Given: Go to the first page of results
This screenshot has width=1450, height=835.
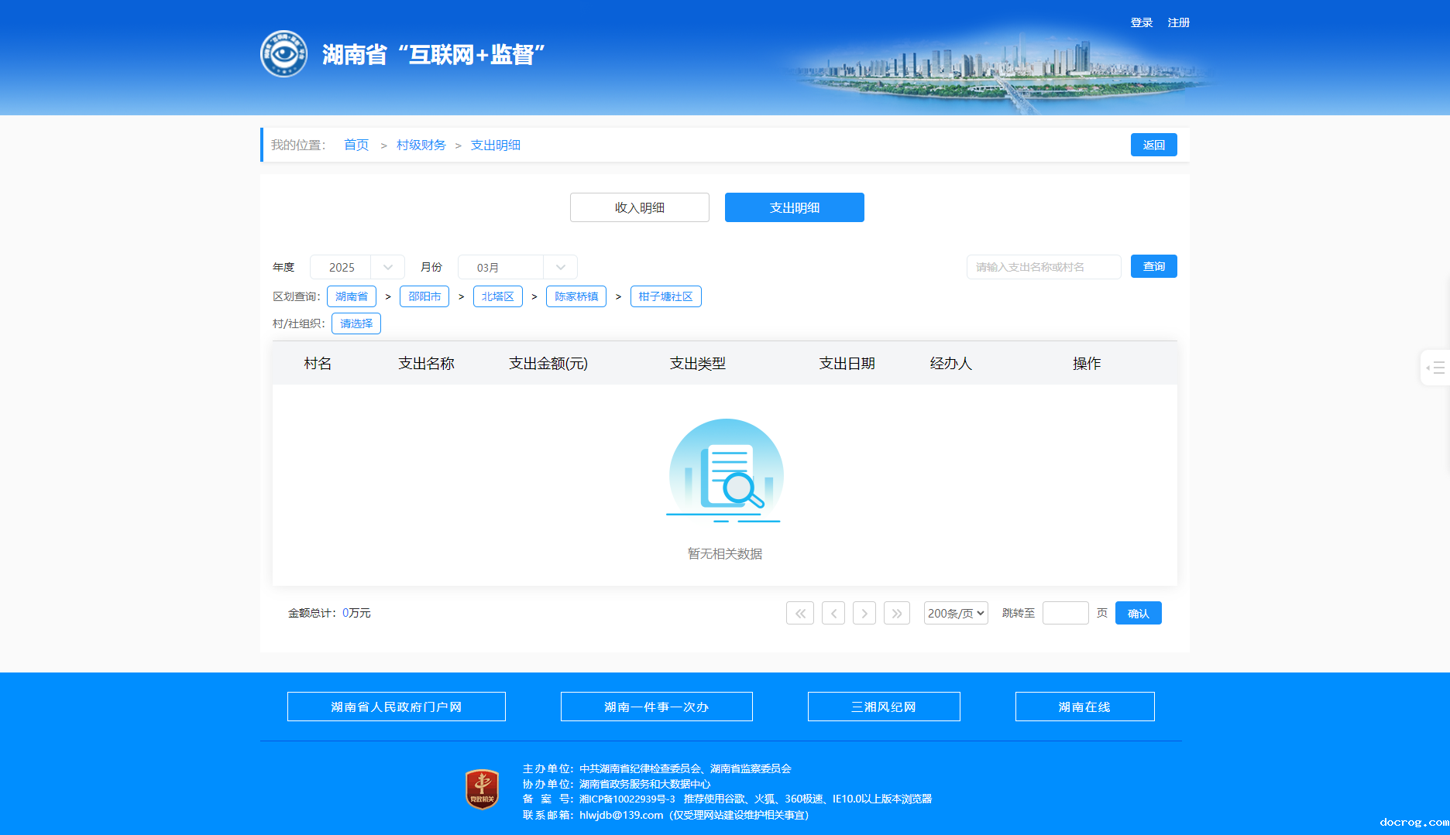Looking at the screenshot, I should [799, 613].
